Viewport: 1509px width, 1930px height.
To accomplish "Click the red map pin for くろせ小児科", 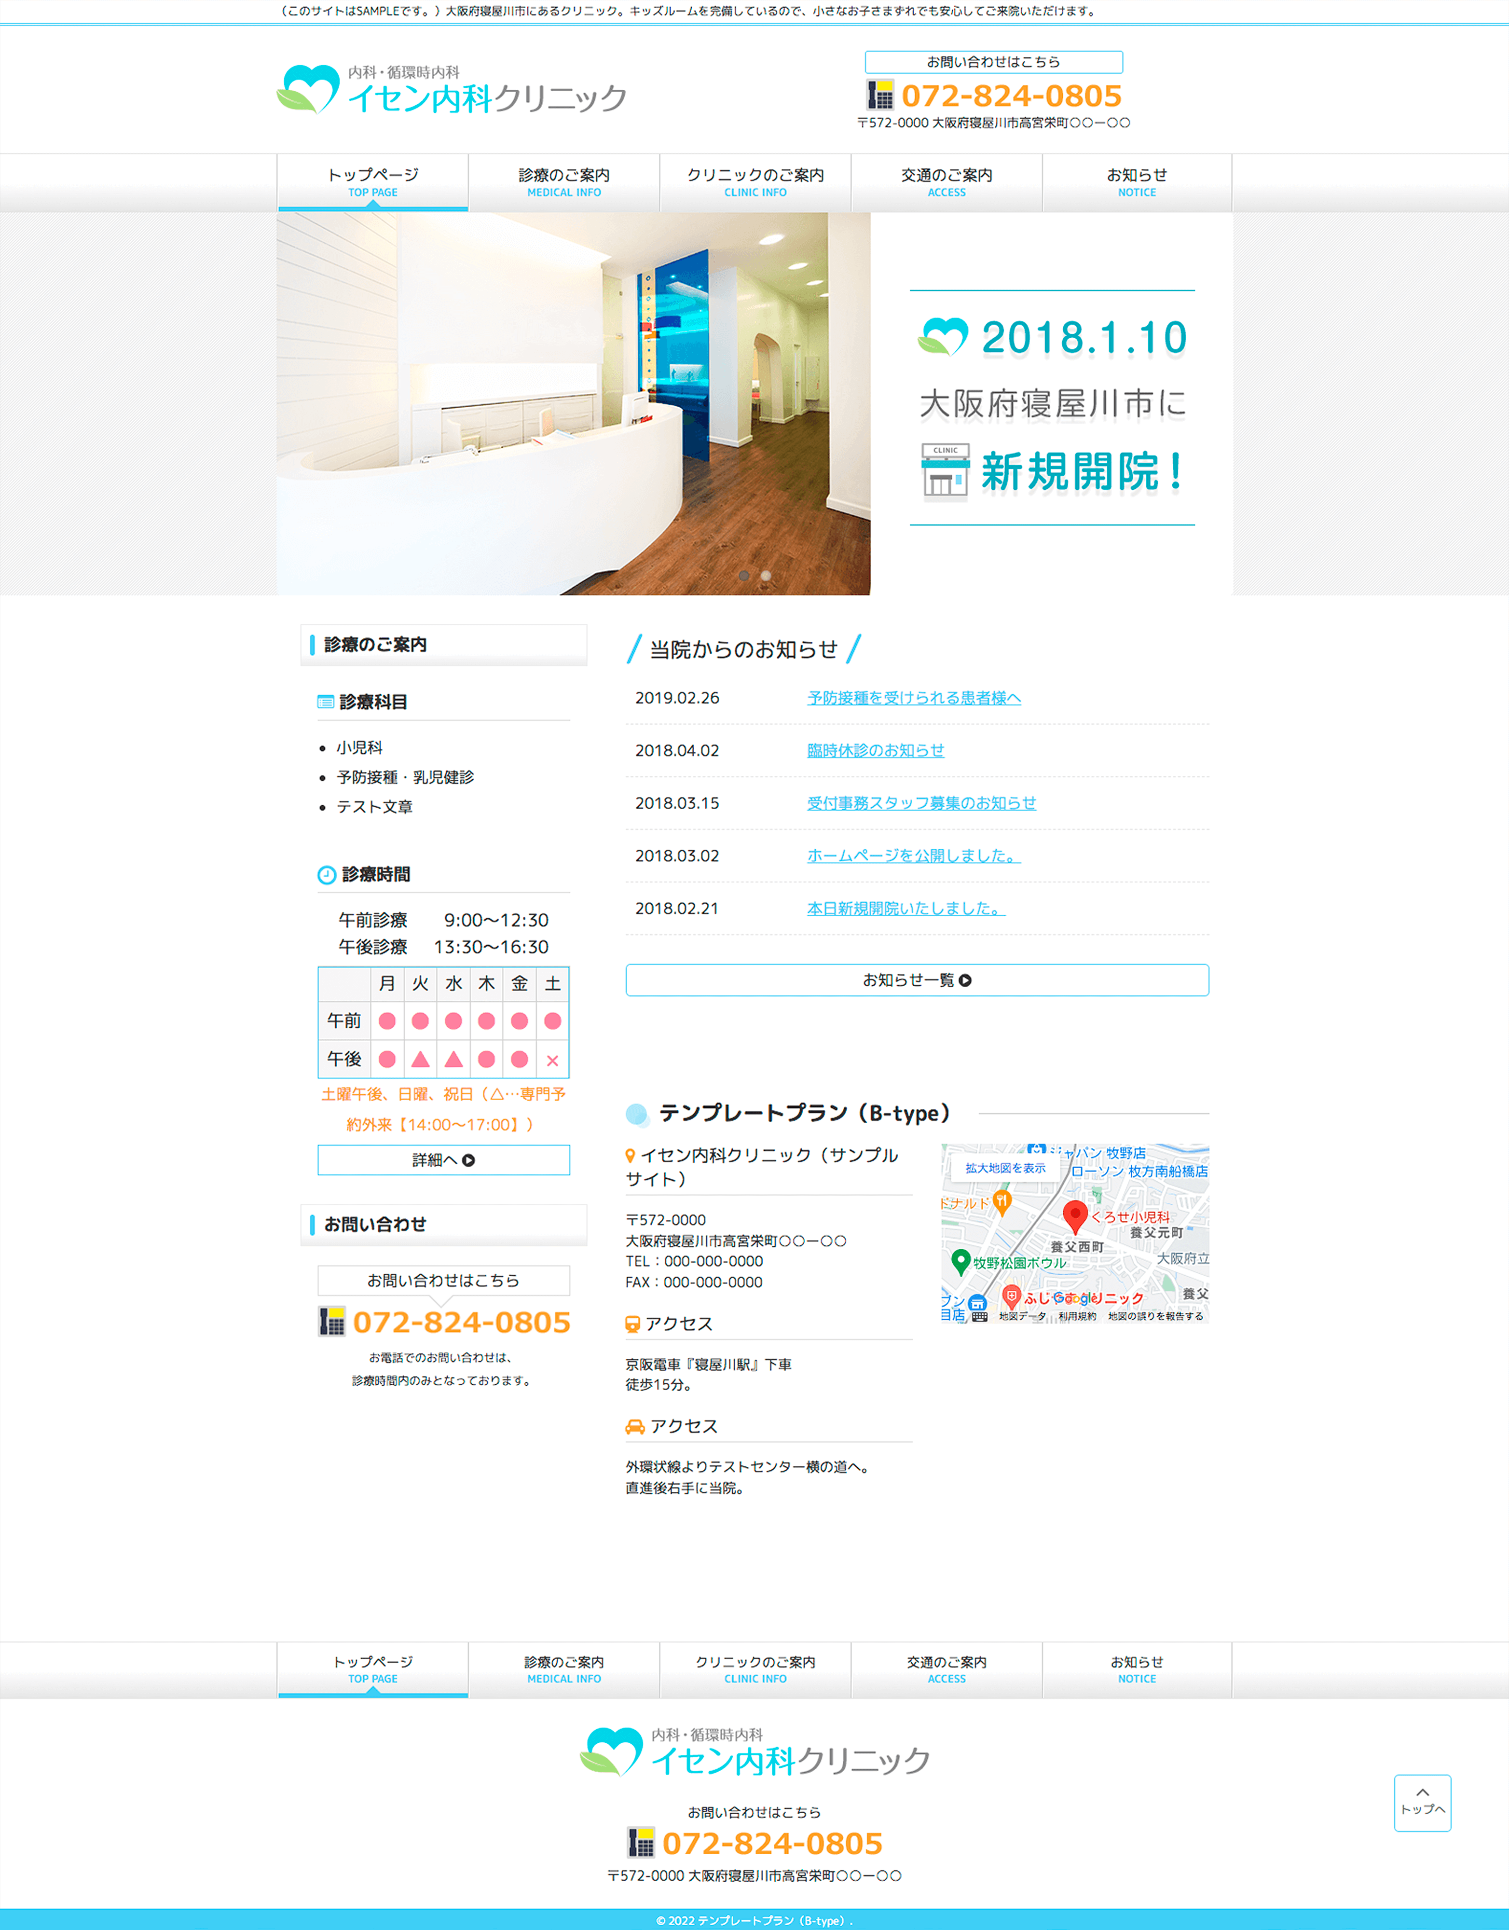I will (x=1074, y=1216).
